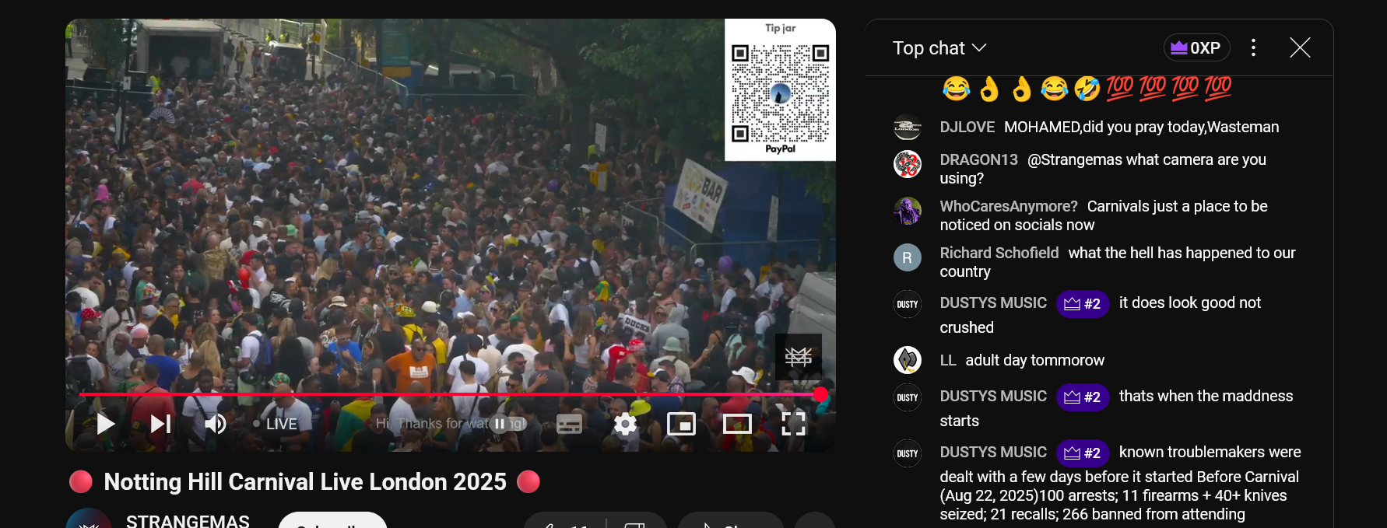Open the 0XP crown badge
The image size is (1387, 528).
click(1196, 47)
